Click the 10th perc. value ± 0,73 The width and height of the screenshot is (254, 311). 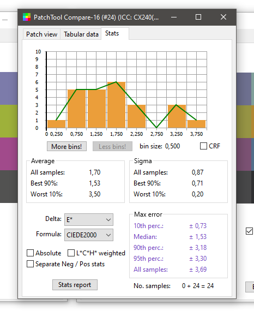198,226
